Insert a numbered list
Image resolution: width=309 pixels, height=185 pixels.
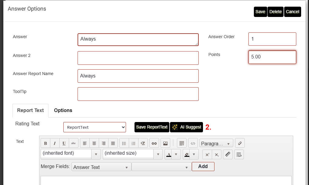134,143
